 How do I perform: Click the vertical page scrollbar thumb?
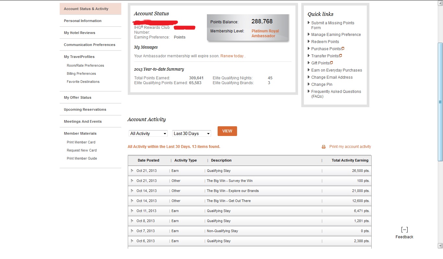click(440, 102)
